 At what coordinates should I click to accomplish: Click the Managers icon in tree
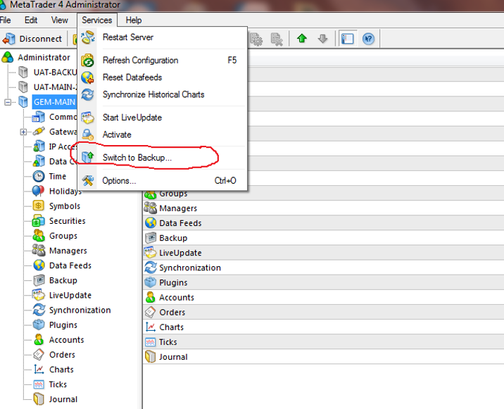[x=39, y=251]
